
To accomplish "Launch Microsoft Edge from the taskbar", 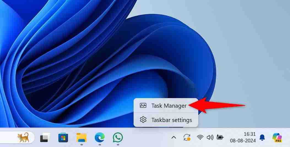I will (99, 138).
